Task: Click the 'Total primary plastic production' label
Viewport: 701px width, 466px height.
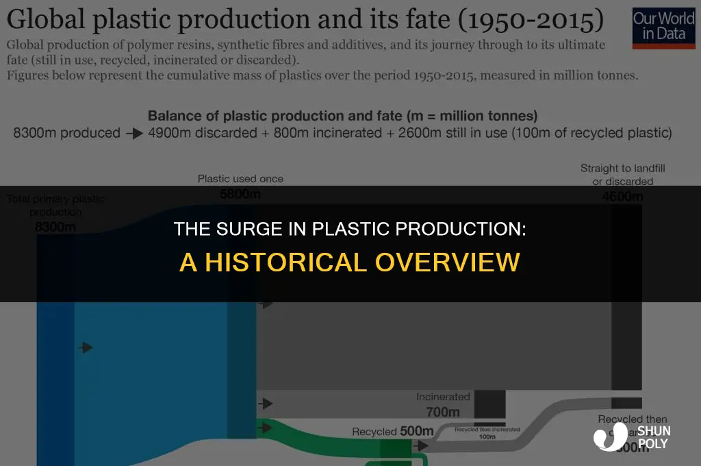Action: 55,205
